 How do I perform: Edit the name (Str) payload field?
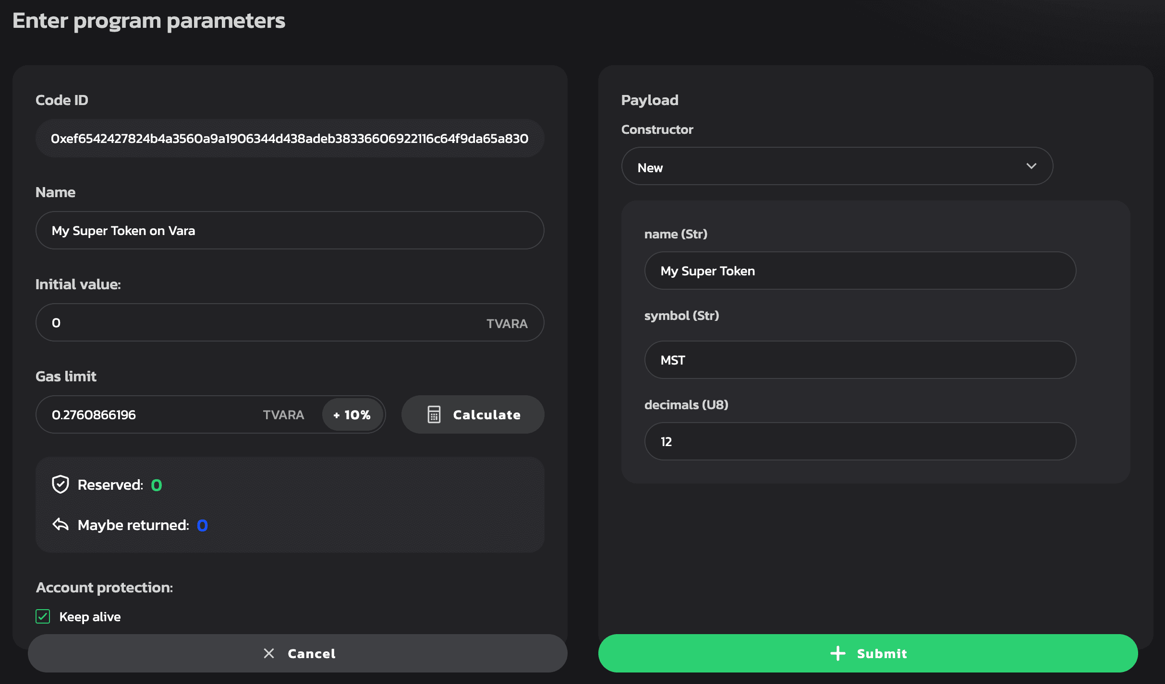click(x=860, y=271)
